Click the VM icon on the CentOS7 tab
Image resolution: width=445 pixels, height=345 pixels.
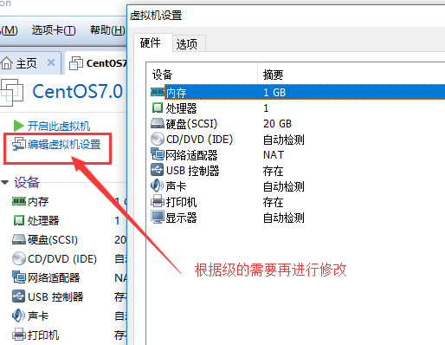click(x=76, y=63)
